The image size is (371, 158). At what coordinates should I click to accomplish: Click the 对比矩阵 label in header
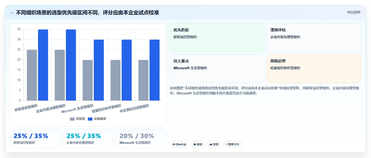(354, 12)
